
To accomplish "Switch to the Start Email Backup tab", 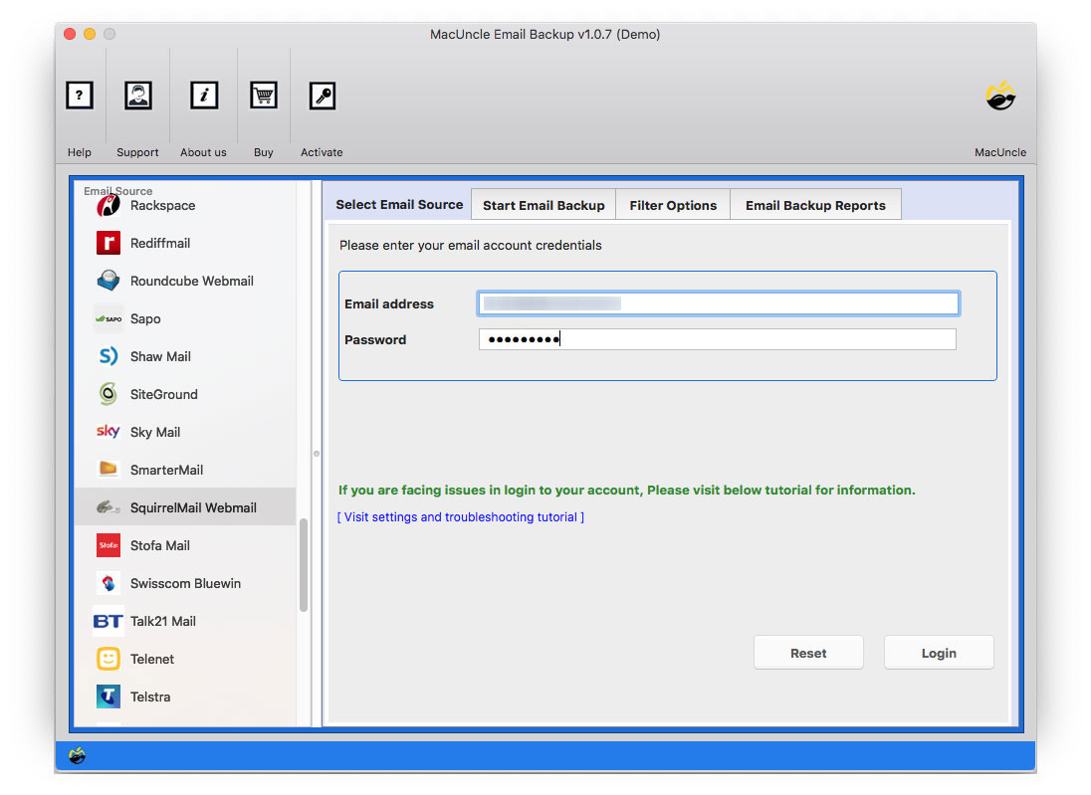I will 544,205.
